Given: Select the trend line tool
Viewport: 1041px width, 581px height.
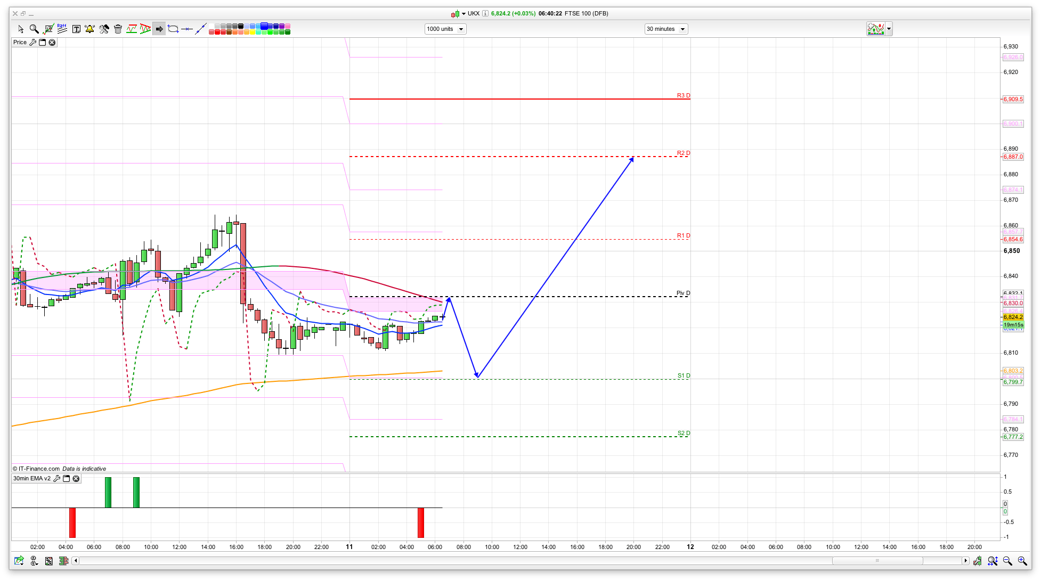Looking at the screenshot, I should [200, 29].
